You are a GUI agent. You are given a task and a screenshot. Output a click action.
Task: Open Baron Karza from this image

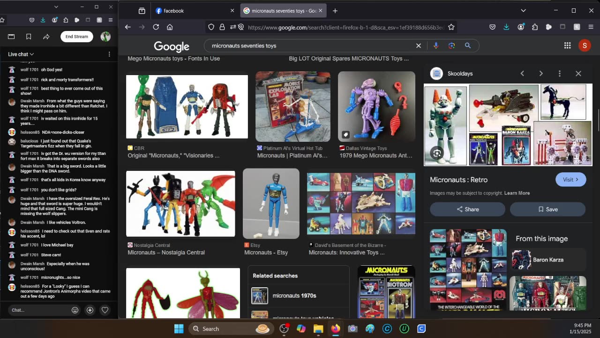pos(547,260)
